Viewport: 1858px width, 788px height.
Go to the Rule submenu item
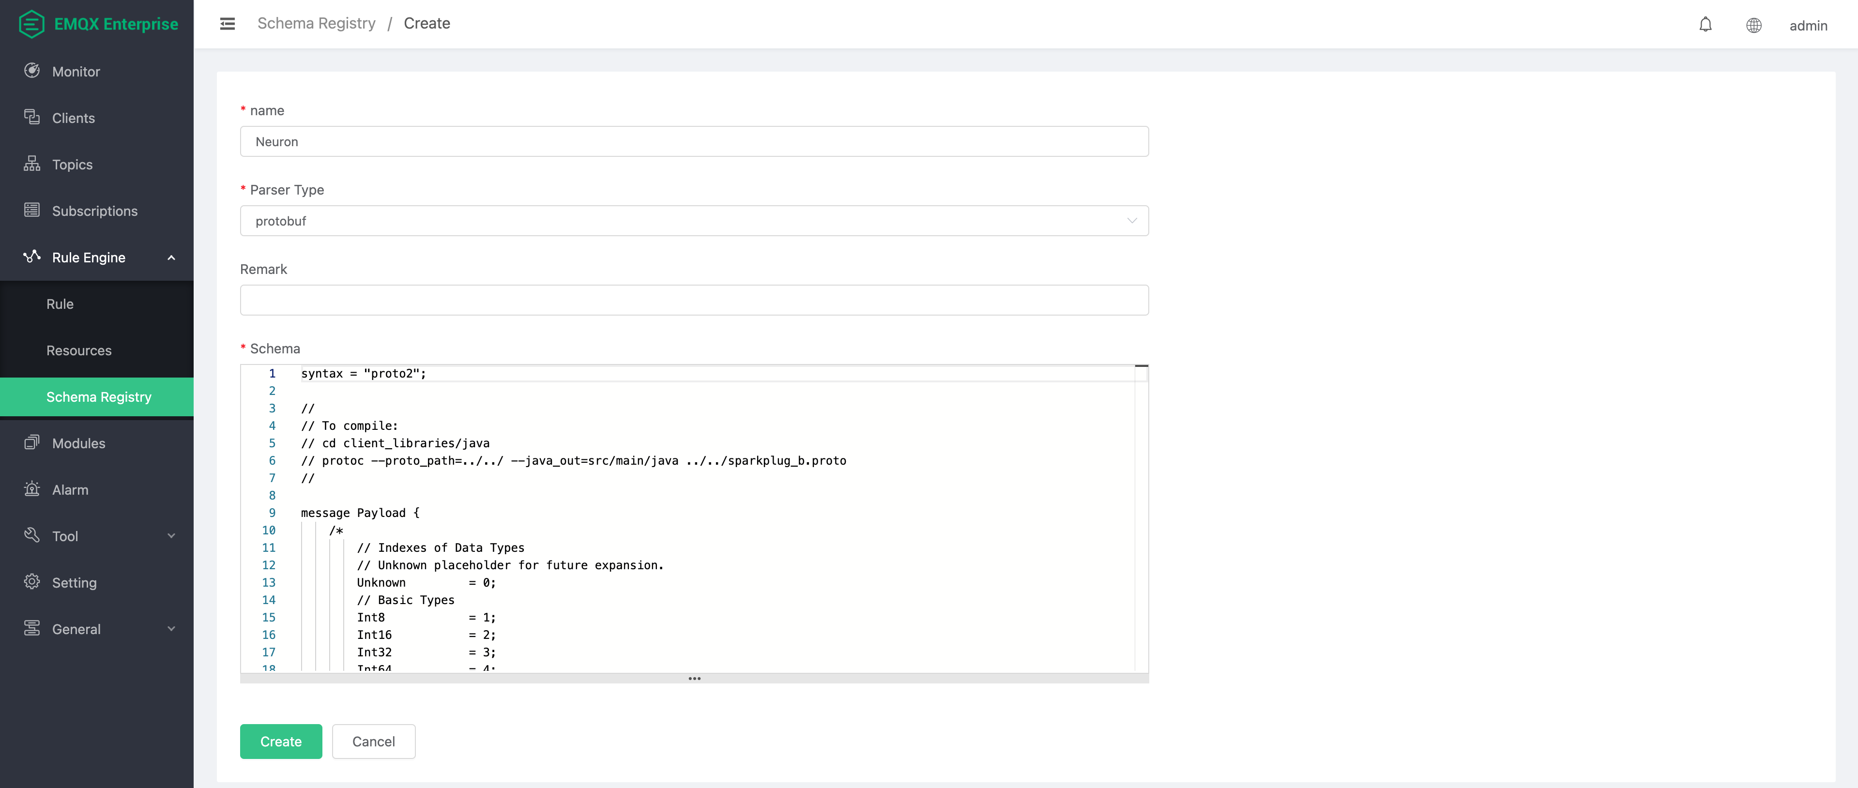[x=59, y=303]
